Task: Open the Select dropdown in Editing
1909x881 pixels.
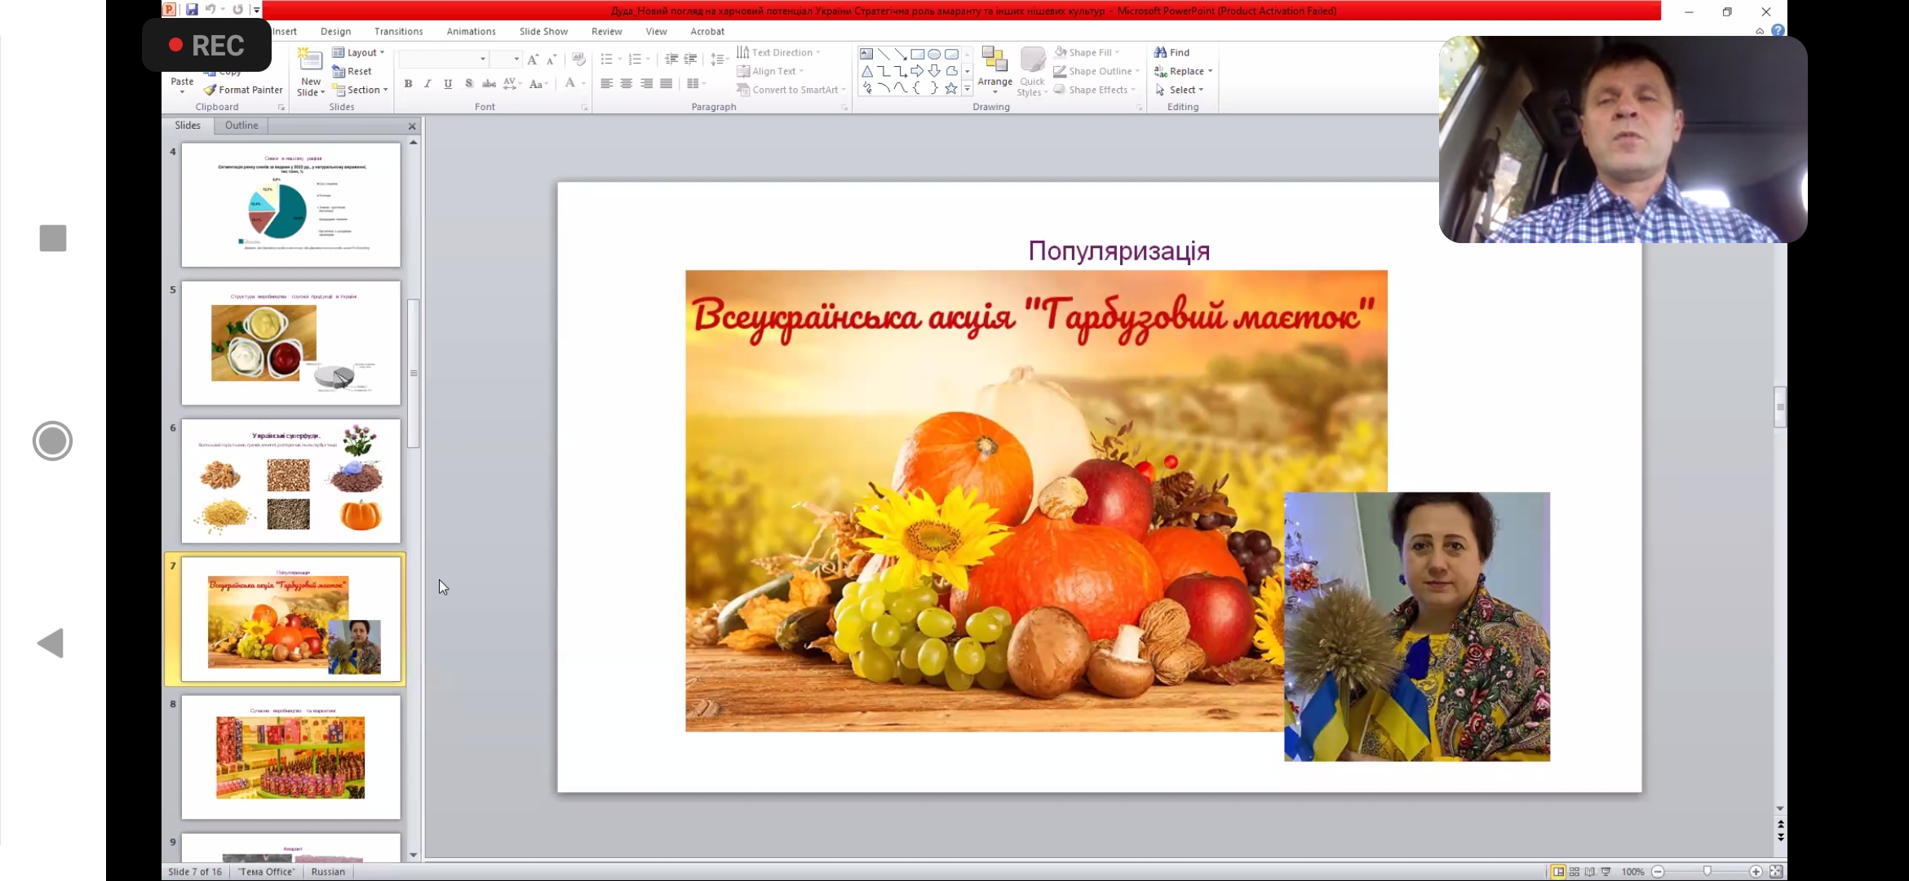Action: [x=1179, y=90]
